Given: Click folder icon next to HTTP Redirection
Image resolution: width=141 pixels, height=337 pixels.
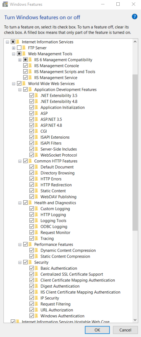Looking at the screenshot, I should 36,185.
